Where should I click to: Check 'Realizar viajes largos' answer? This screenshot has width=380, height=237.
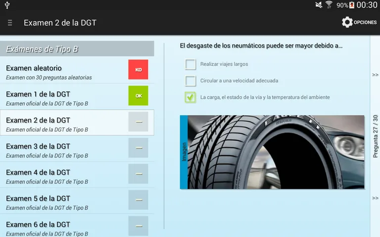point(190,64)
